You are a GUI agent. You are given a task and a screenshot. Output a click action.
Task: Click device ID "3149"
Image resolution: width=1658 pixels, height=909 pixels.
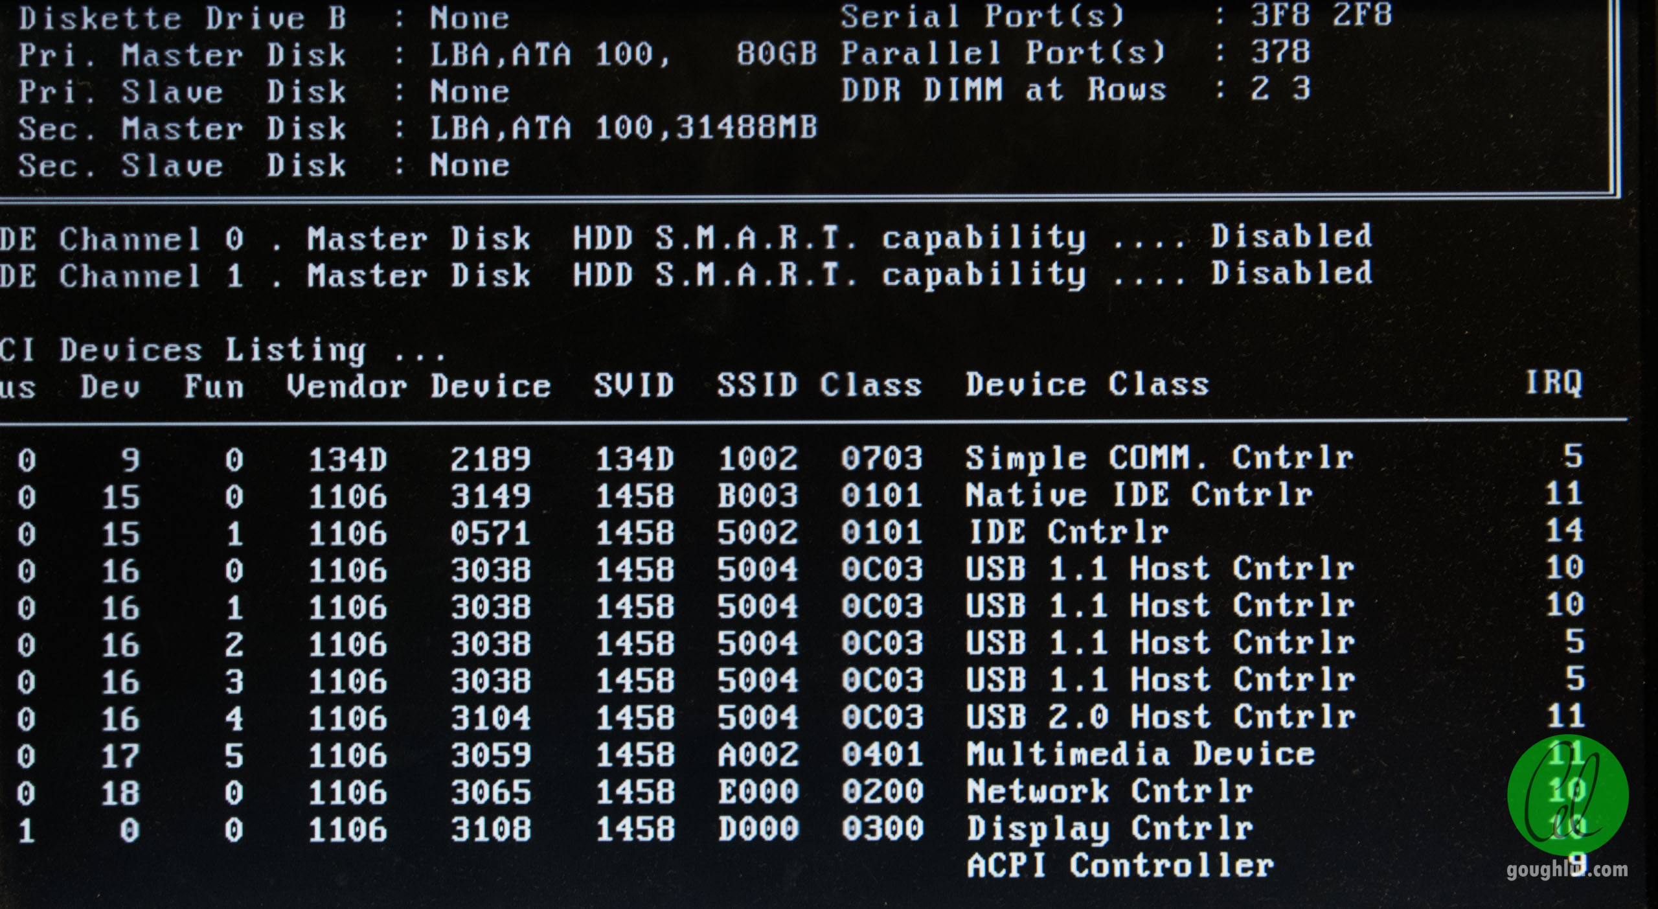tap(490, 496)
